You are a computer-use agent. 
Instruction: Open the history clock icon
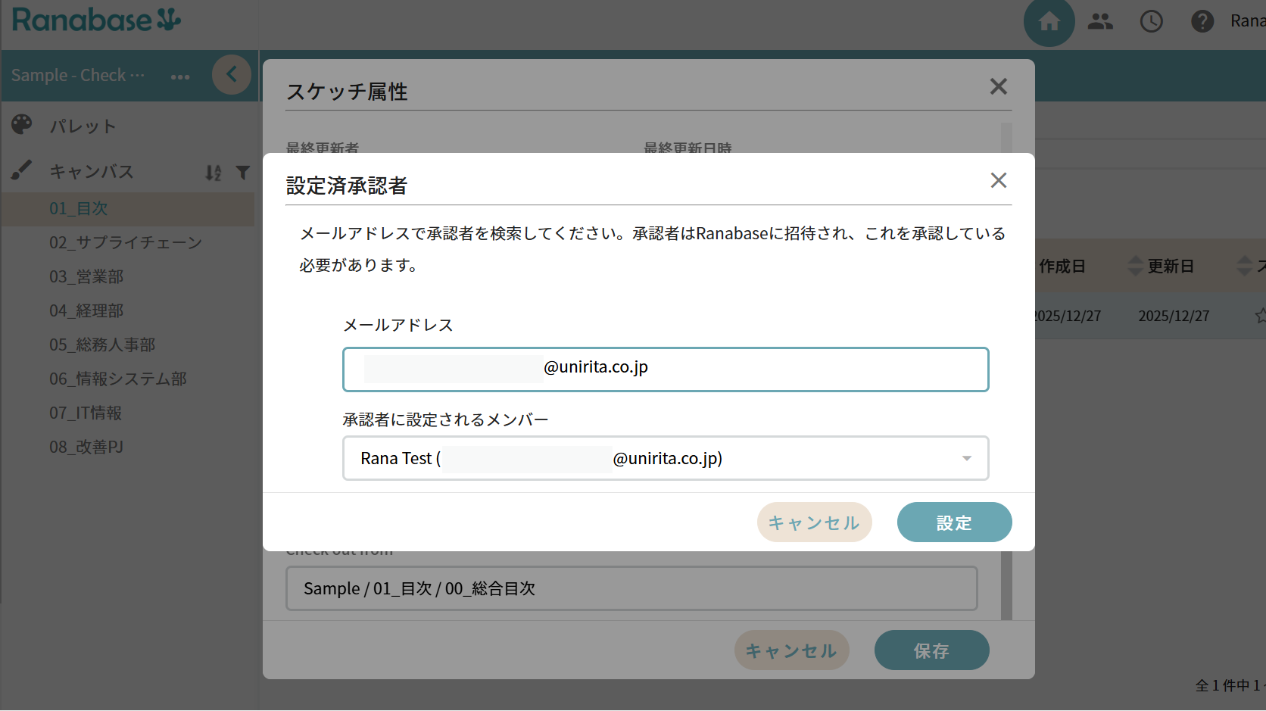click(x=1151, y=22)
